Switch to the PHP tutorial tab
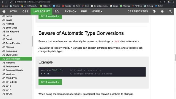The height and width of the screenshot is (99, 176). 84,11
